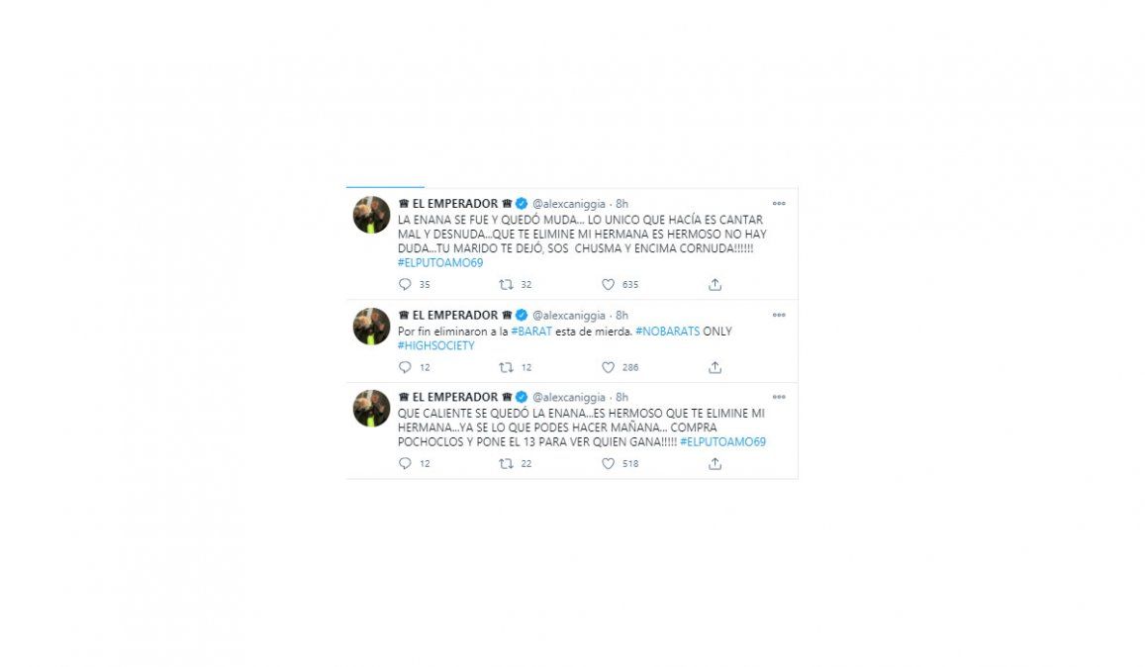The image size is (1145, 667).
Task: Share the #HIGHSOCIETY tweet
Action: point(715,367)
